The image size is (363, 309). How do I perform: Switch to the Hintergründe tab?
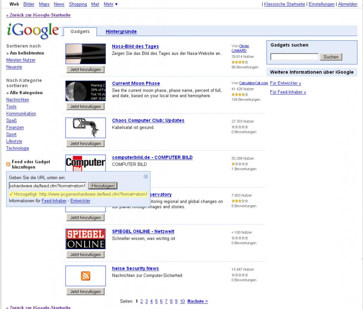click(x=121, y=32)
